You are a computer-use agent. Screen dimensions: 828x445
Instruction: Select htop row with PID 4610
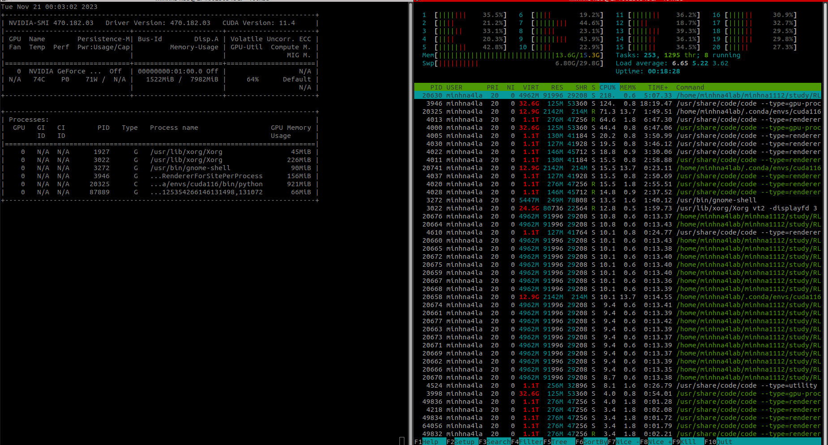[x=618, y=232]
